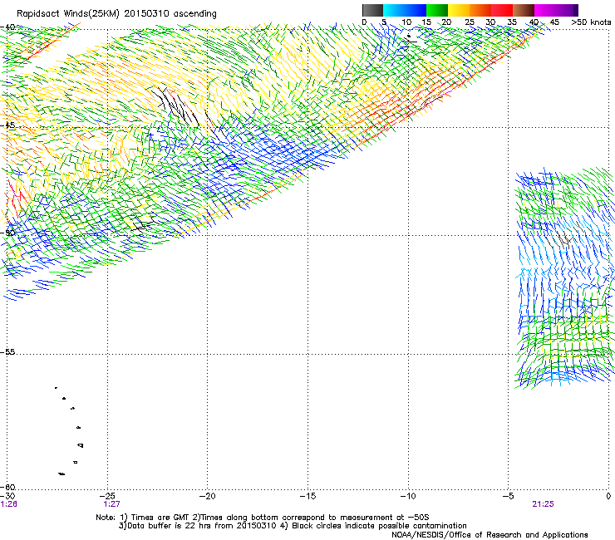Click the longitude label '-15'

coord(307,496)
